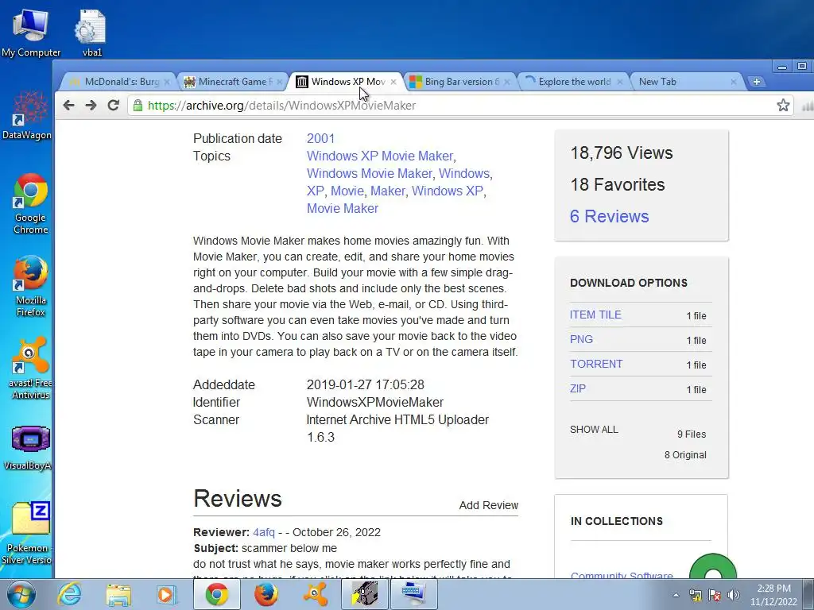Open the 6 Reviews link
This screenshot has height=610, width=814.
click(x=610, y=216)
